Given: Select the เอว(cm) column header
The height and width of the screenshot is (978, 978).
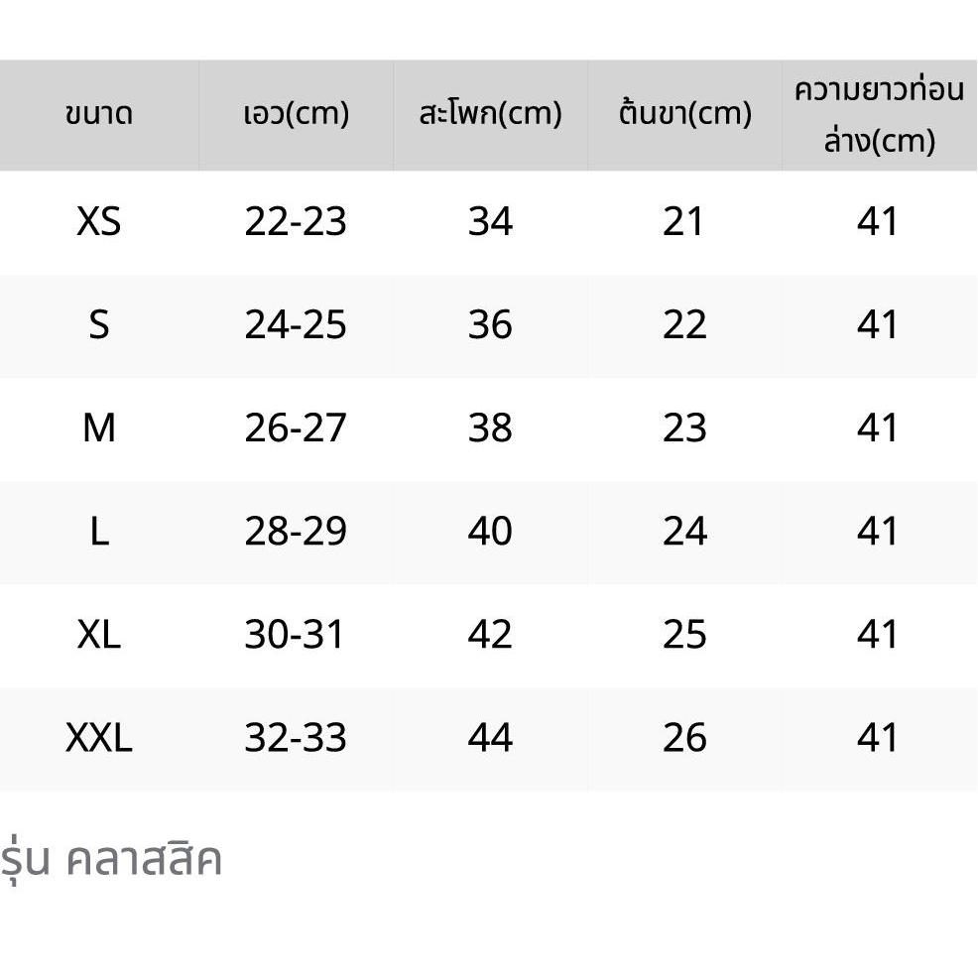Looking at the screenshot, I should [x=296, y=114].
